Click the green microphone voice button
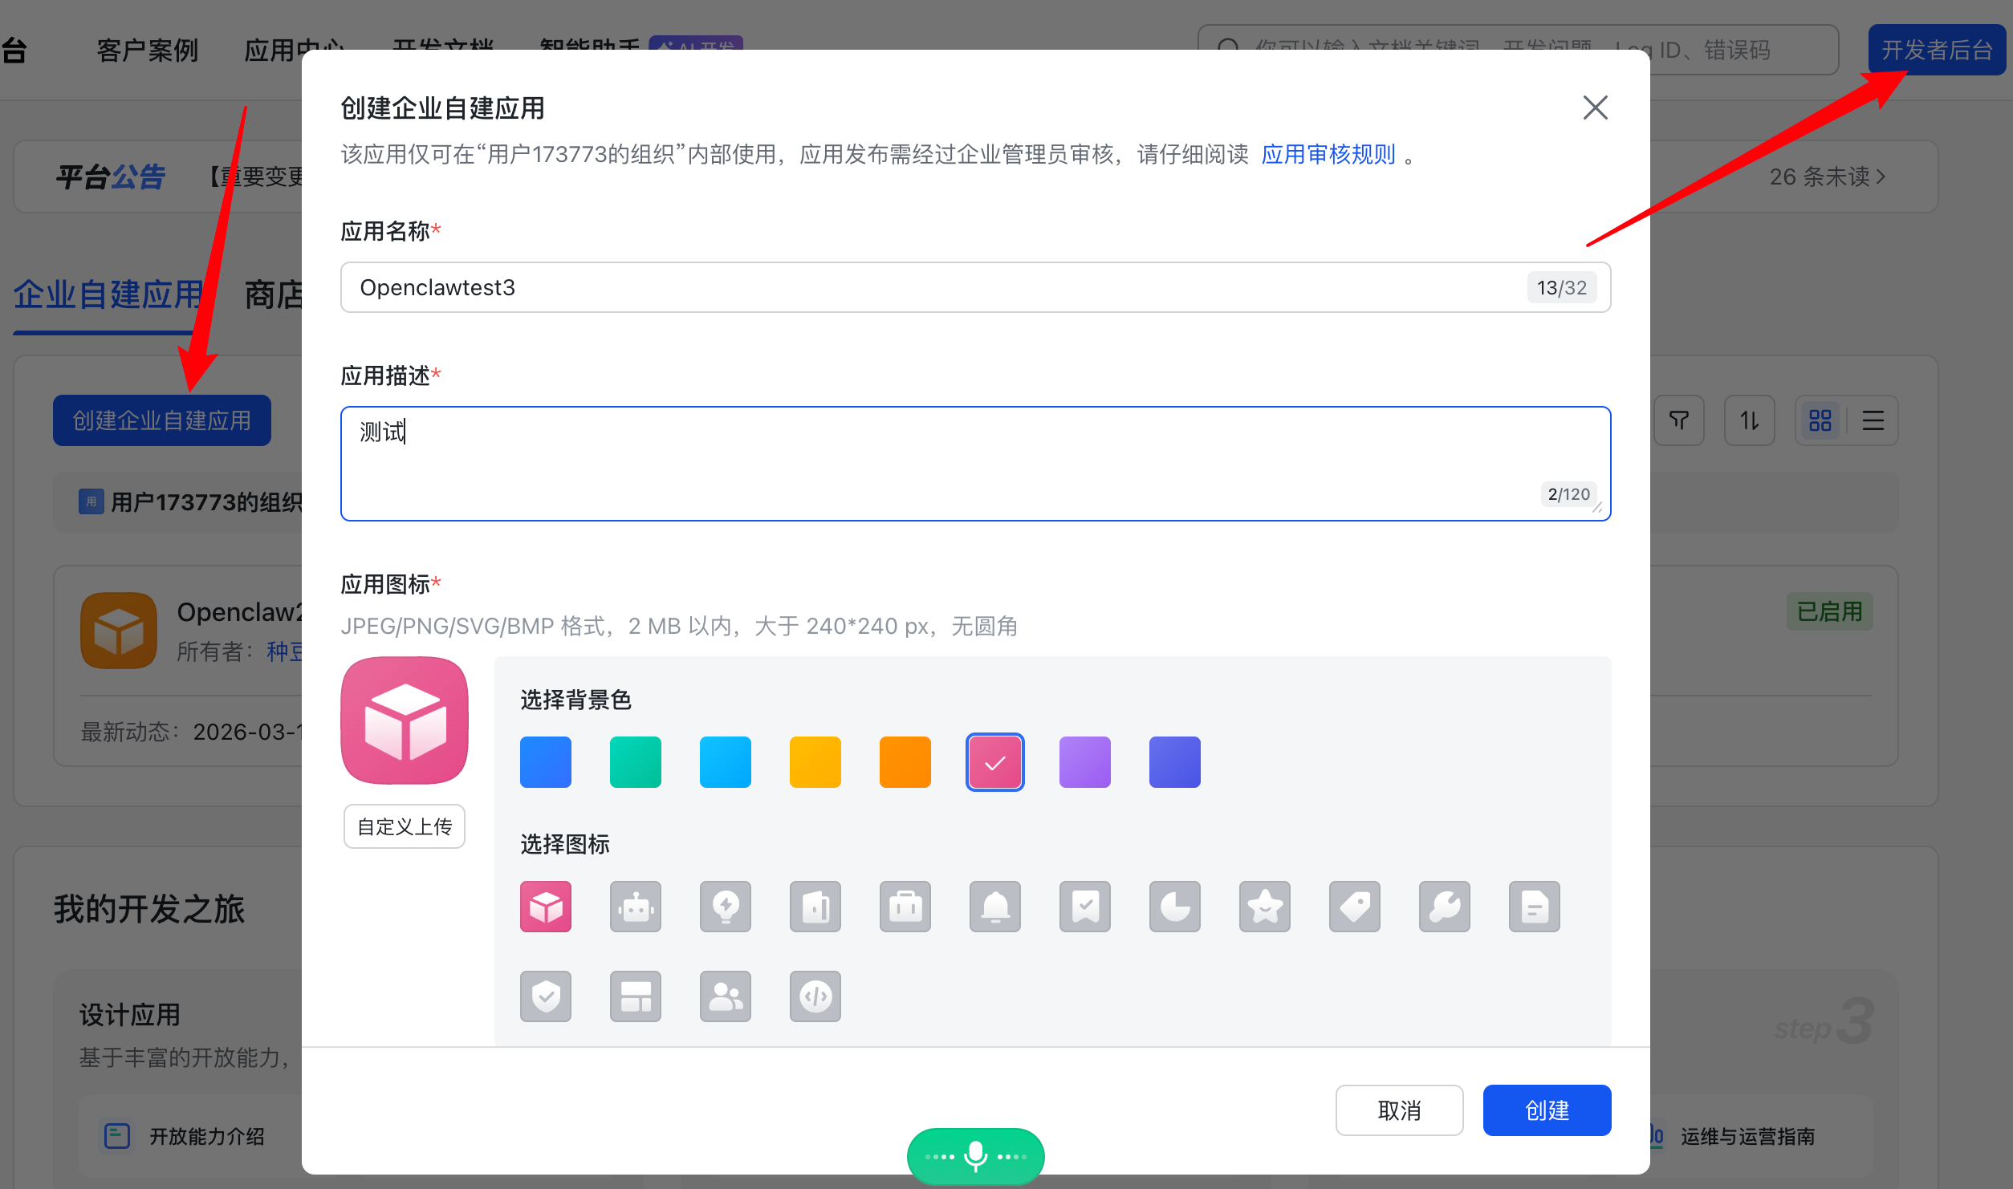The width and height of the screenshot is (2013, 1189). point(975,1156)
